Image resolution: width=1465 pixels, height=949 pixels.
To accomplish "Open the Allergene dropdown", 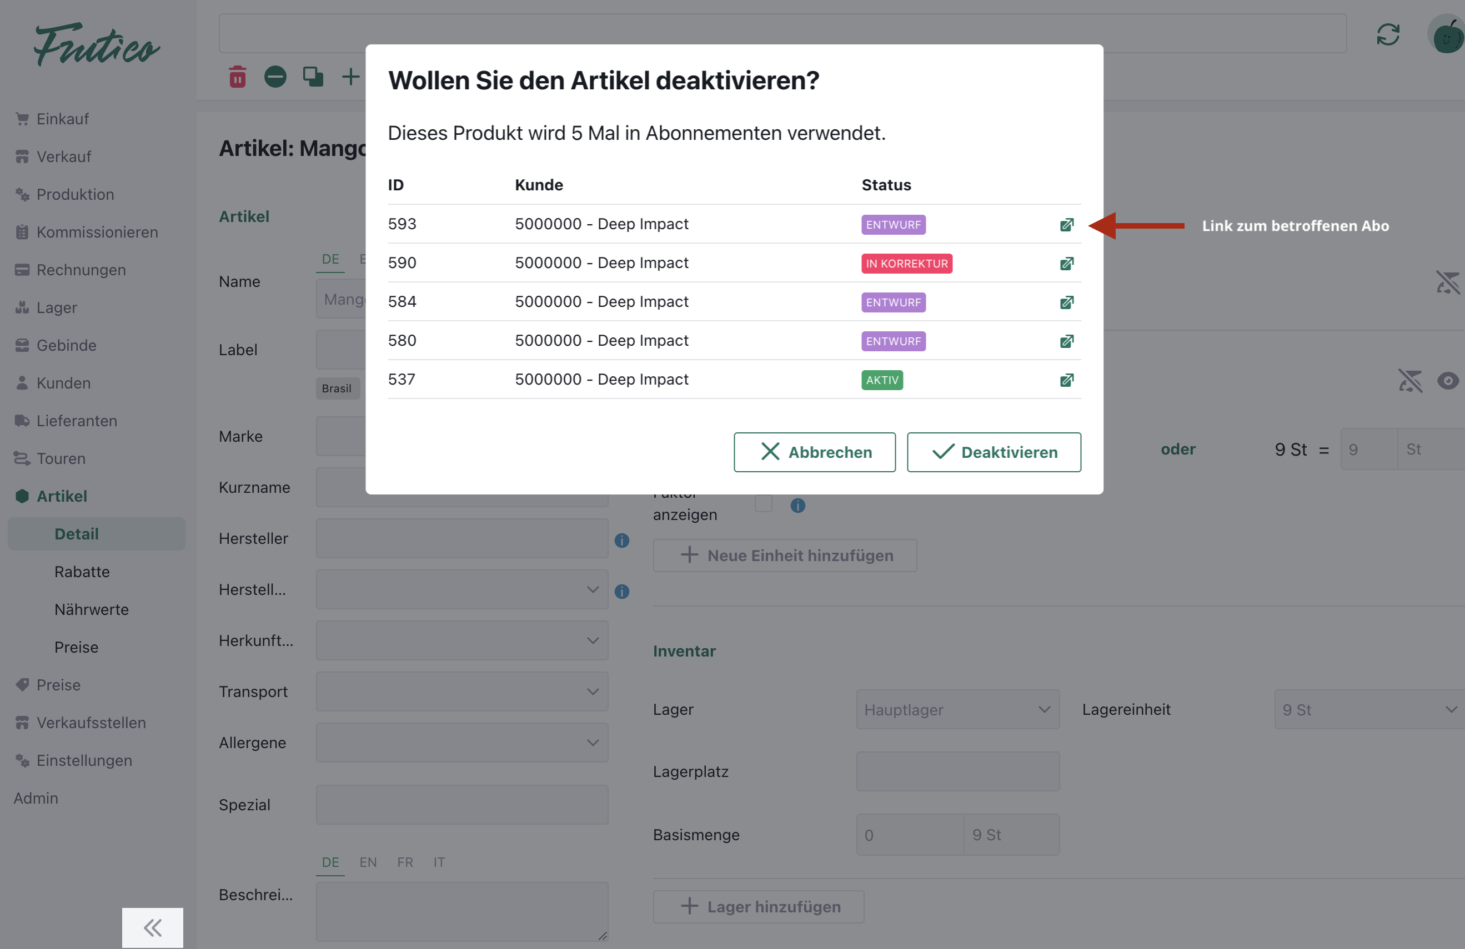I will tap(461, 743).
